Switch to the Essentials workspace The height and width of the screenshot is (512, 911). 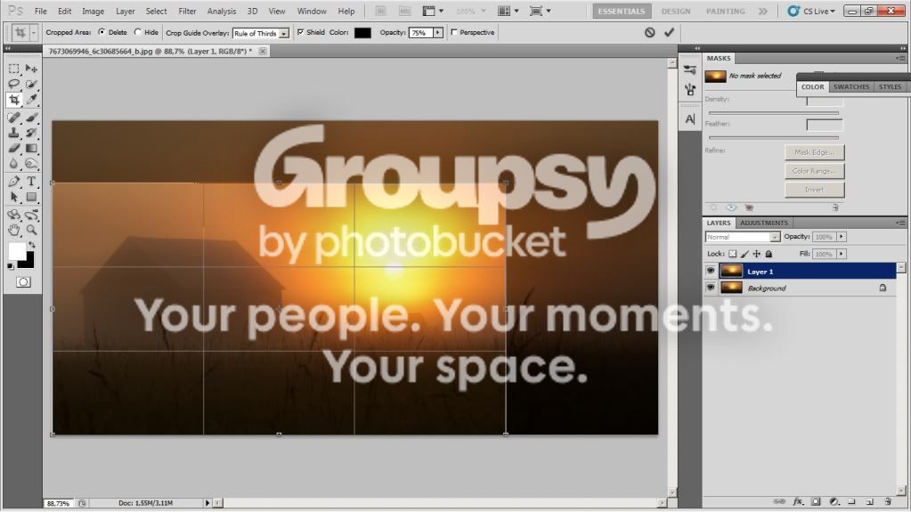click(622, 11)
